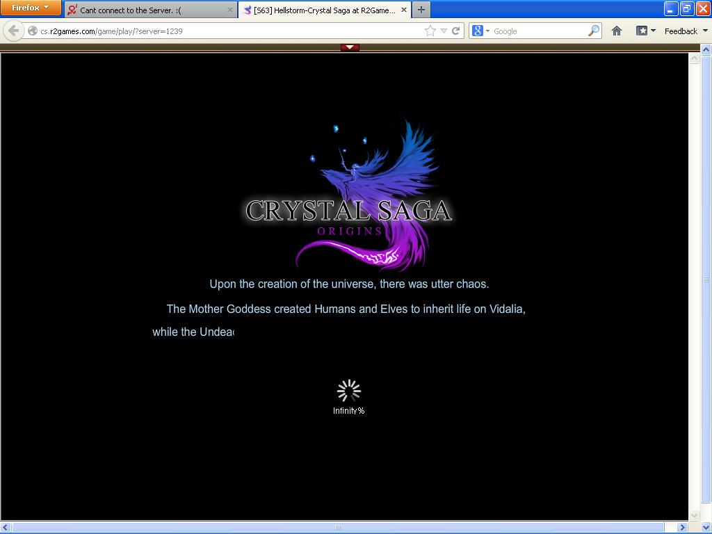The height and width of the screenshot is (534, 712).
Task: Click the site identity globe icon
Action: coord(33,31)
